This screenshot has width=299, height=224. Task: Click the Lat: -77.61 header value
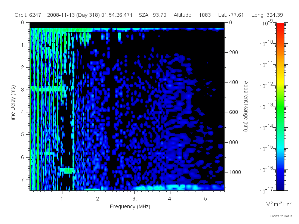[x=231, y=15]
